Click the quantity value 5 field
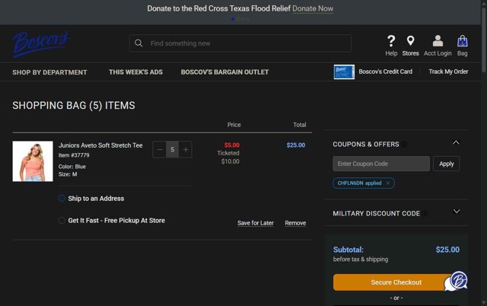 pyautogui.click(x=173, y=150)
